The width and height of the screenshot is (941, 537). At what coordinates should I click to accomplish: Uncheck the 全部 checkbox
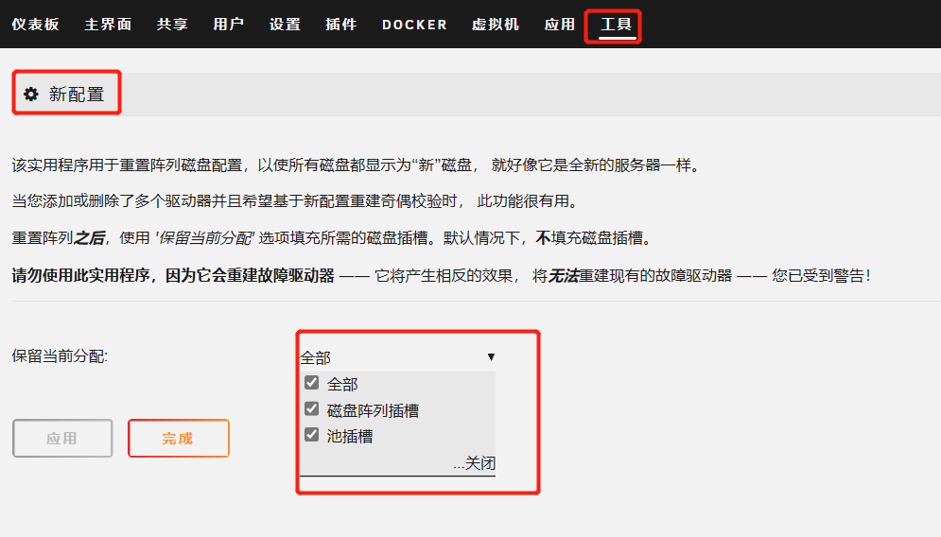[311, 383]
